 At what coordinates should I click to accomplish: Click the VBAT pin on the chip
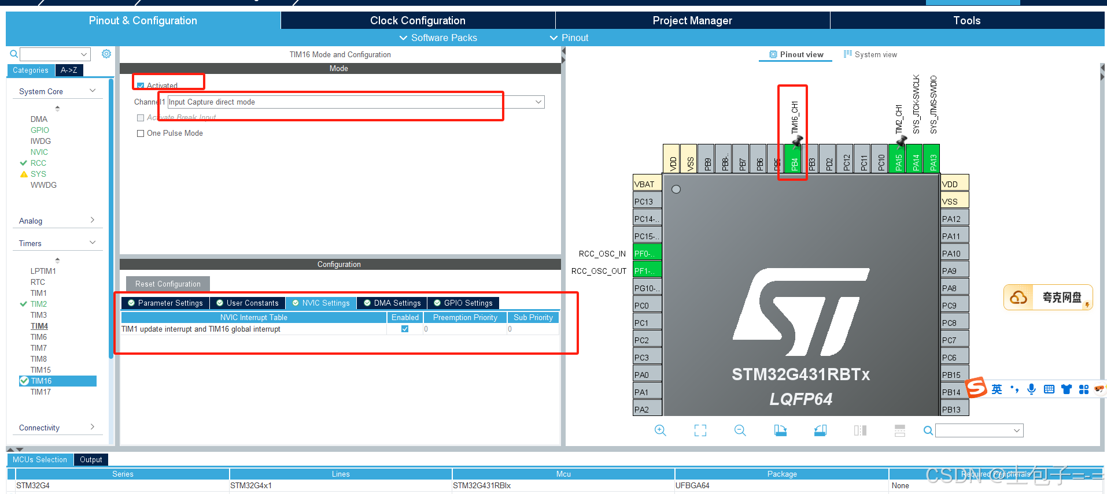647,184
